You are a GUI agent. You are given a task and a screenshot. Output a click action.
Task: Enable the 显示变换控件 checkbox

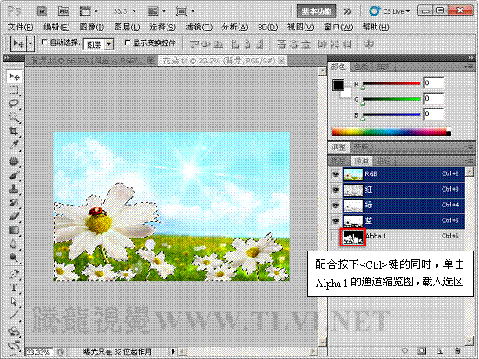coord(128,42)
